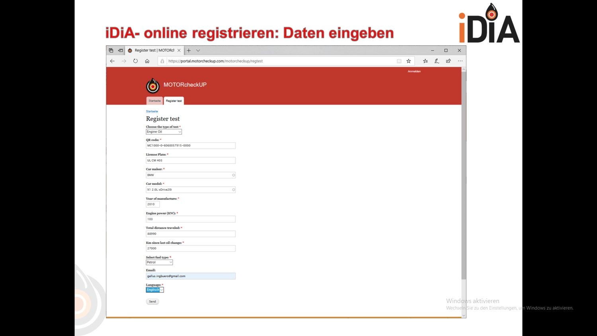The width and height of the screenshot is (597, 336).
Task: Click the MOTORcheckUP logo
Action: pos(152,85)
